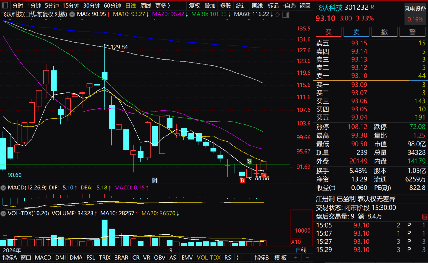Switch chart to 周线 weekly period
Screen dimensions: 428x263
146,5
